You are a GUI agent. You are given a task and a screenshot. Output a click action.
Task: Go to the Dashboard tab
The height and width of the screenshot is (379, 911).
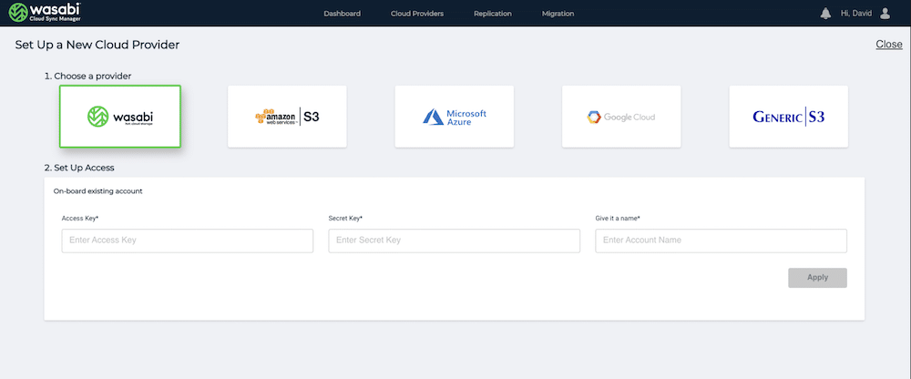pos(343,14)
